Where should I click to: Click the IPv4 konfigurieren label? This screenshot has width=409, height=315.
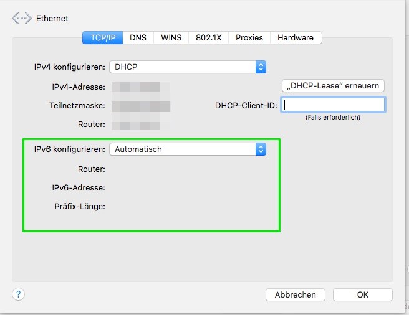click(x=70, y=67)
